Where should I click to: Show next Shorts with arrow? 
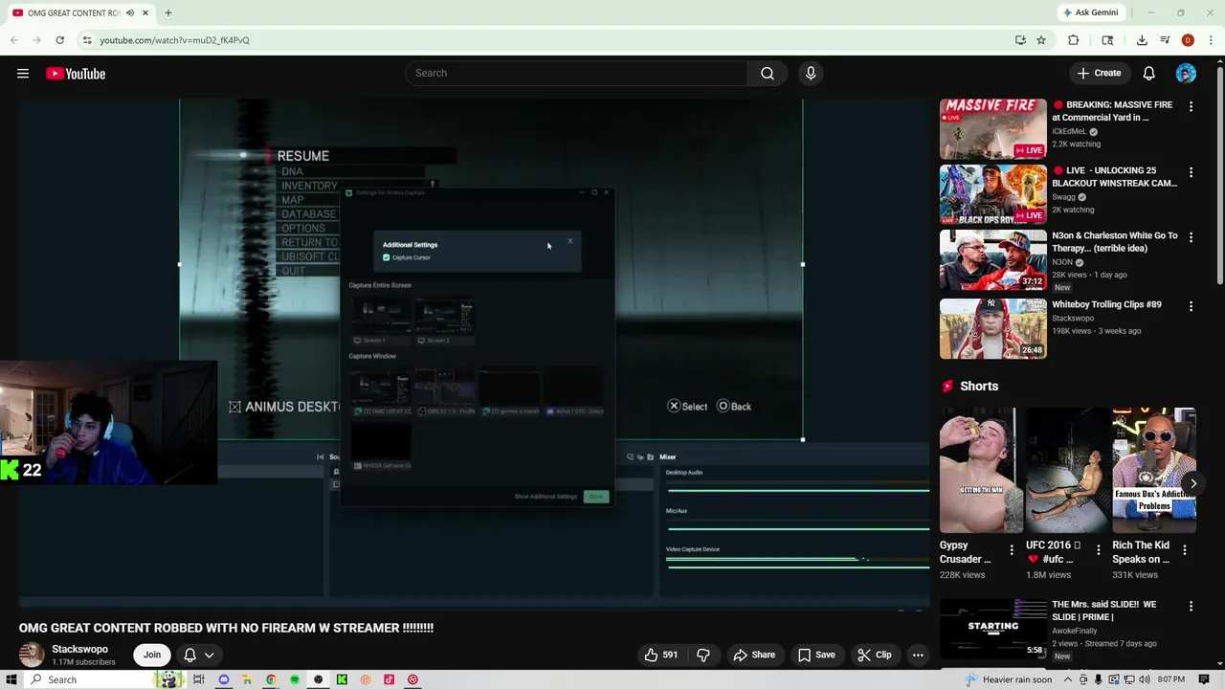[1192, 483]
